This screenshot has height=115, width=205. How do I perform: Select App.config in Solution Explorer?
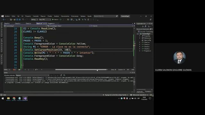[147, 40]
